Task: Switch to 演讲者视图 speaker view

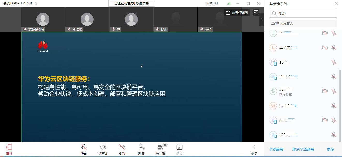Action: (x=237, y=12)
